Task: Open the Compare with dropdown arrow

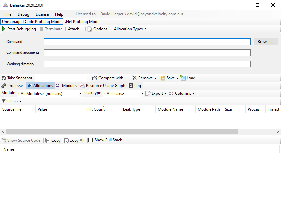Action: click(129, 78)
